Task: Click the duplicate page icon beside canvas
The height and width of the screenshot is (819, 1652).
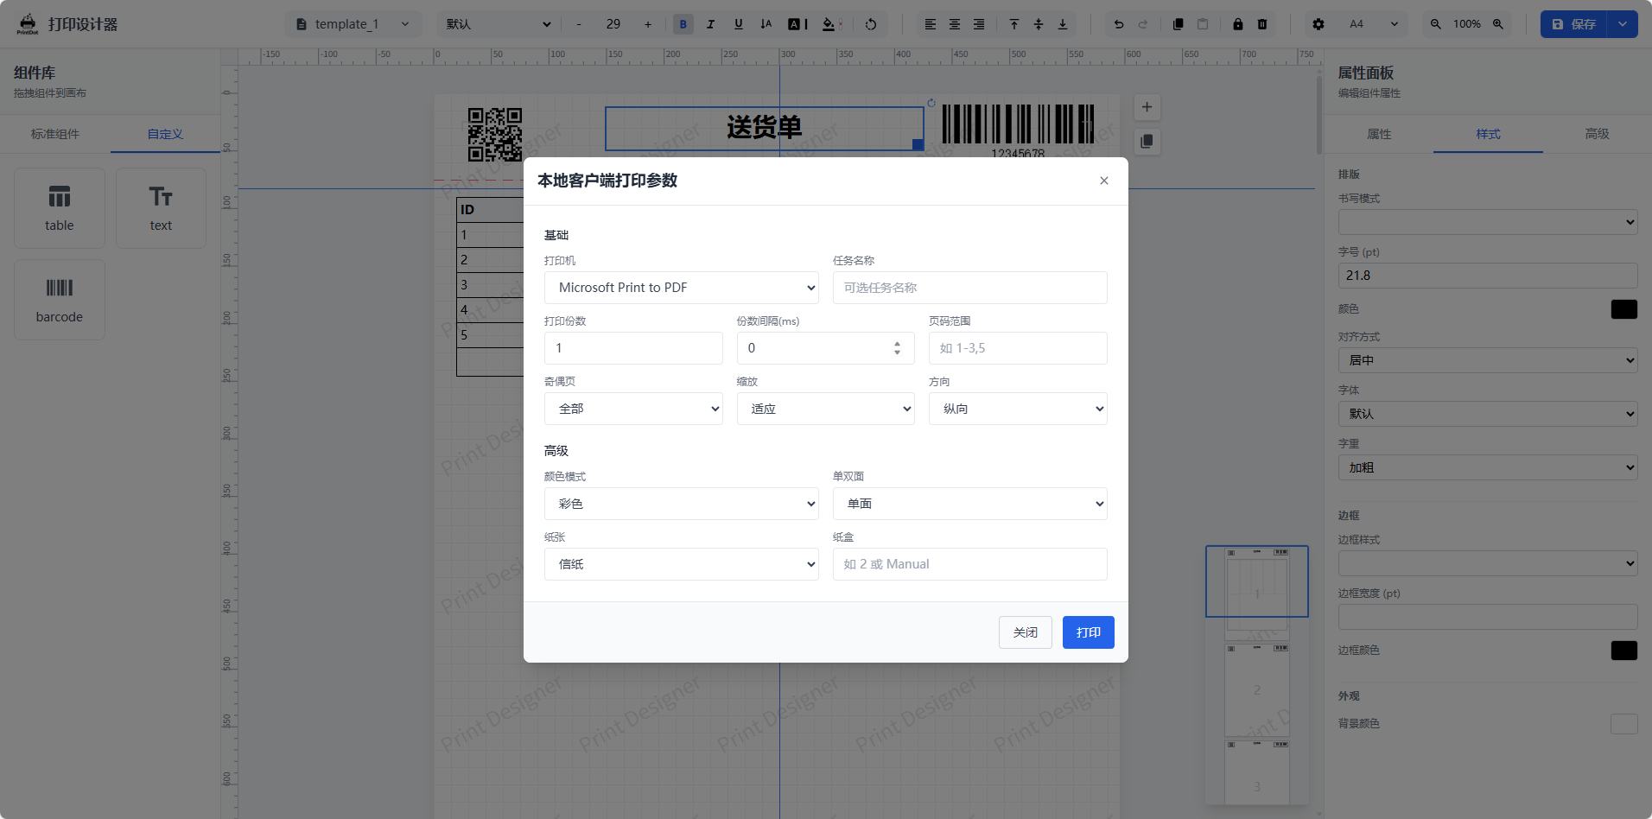Action: coord(1147,141)
